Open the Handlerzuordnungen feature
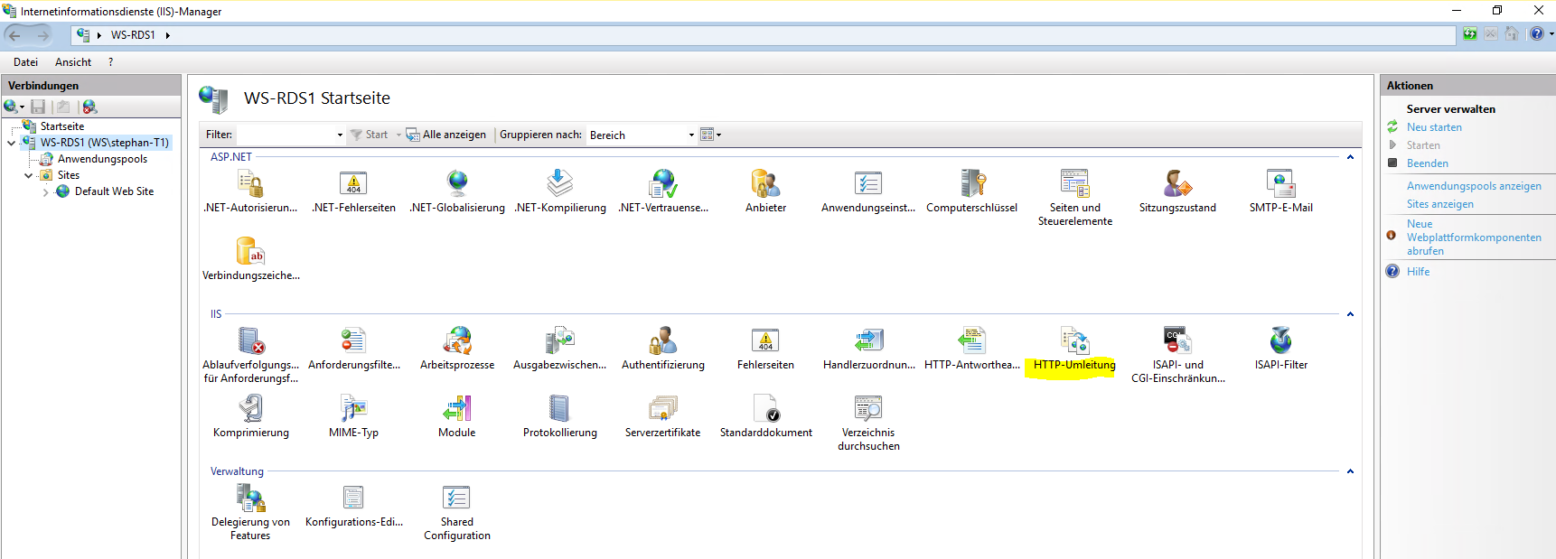Viewport: 1556px width, 559px height. [x=868, y=349]
